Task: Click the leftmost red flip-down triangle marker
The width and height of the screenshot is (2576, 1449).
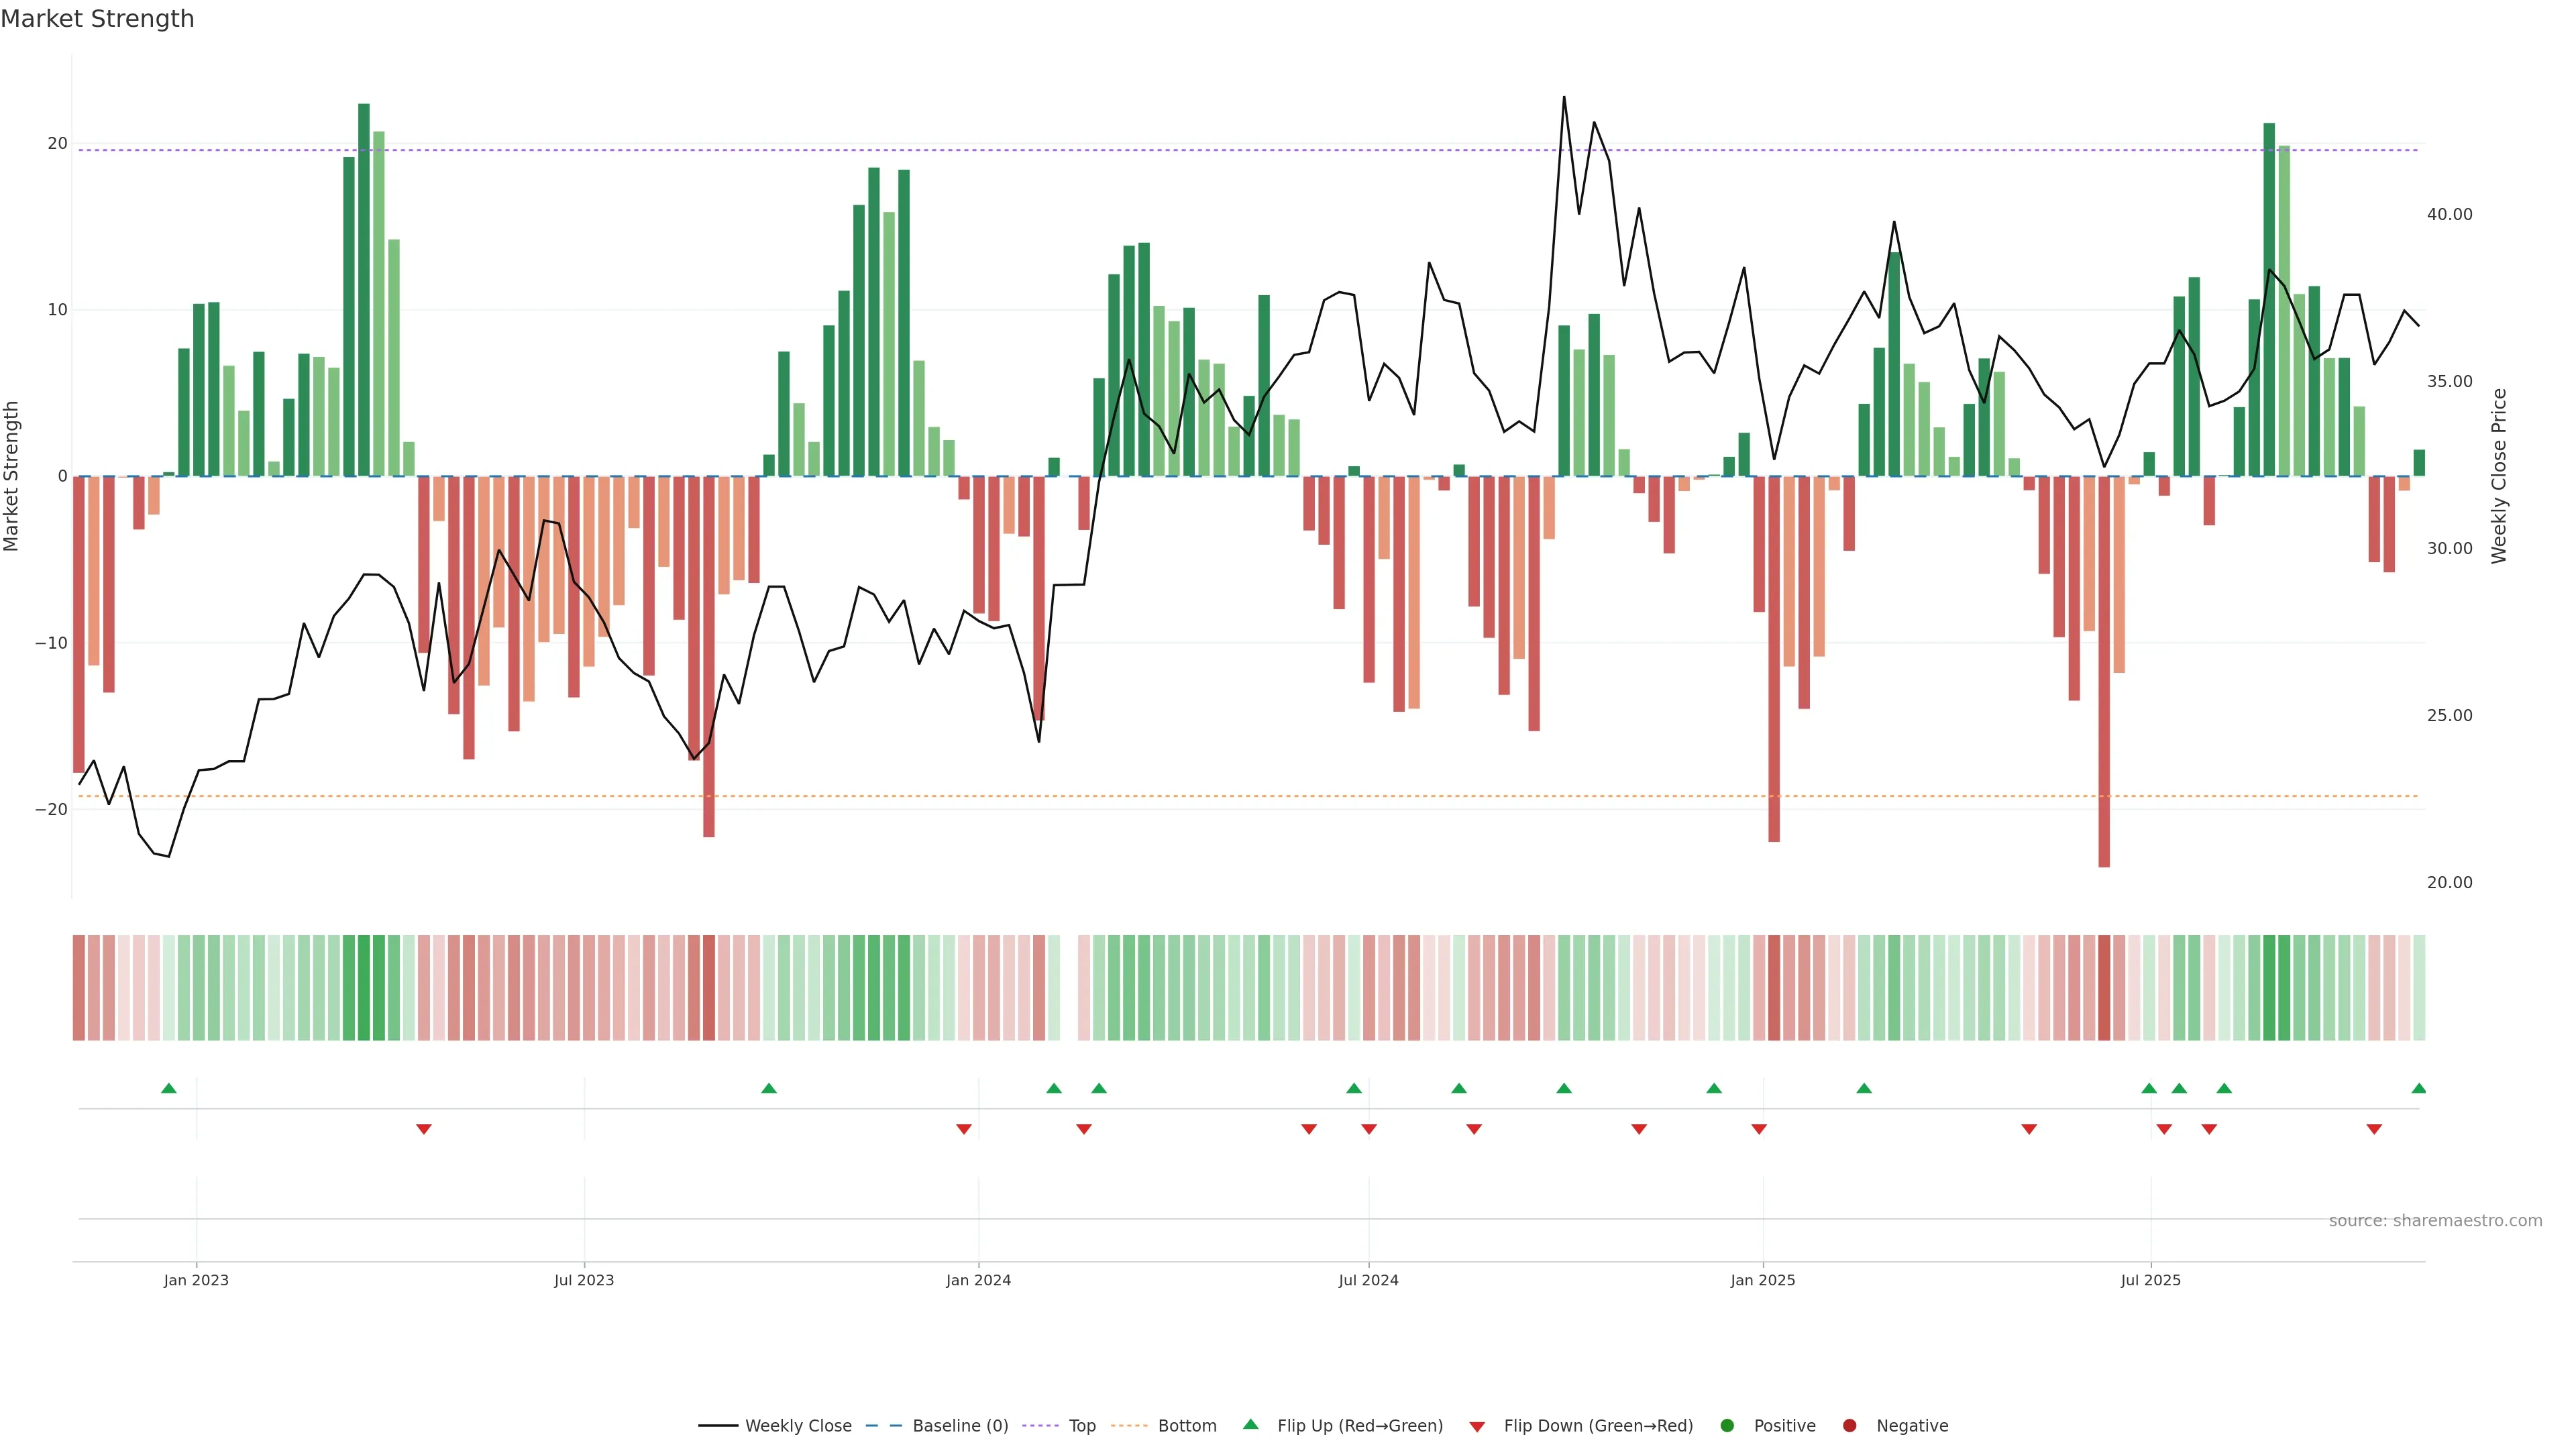Action: click(424, 1129)
